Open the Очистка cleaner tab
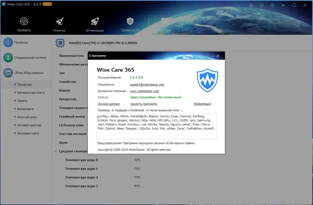 [59, 24]
